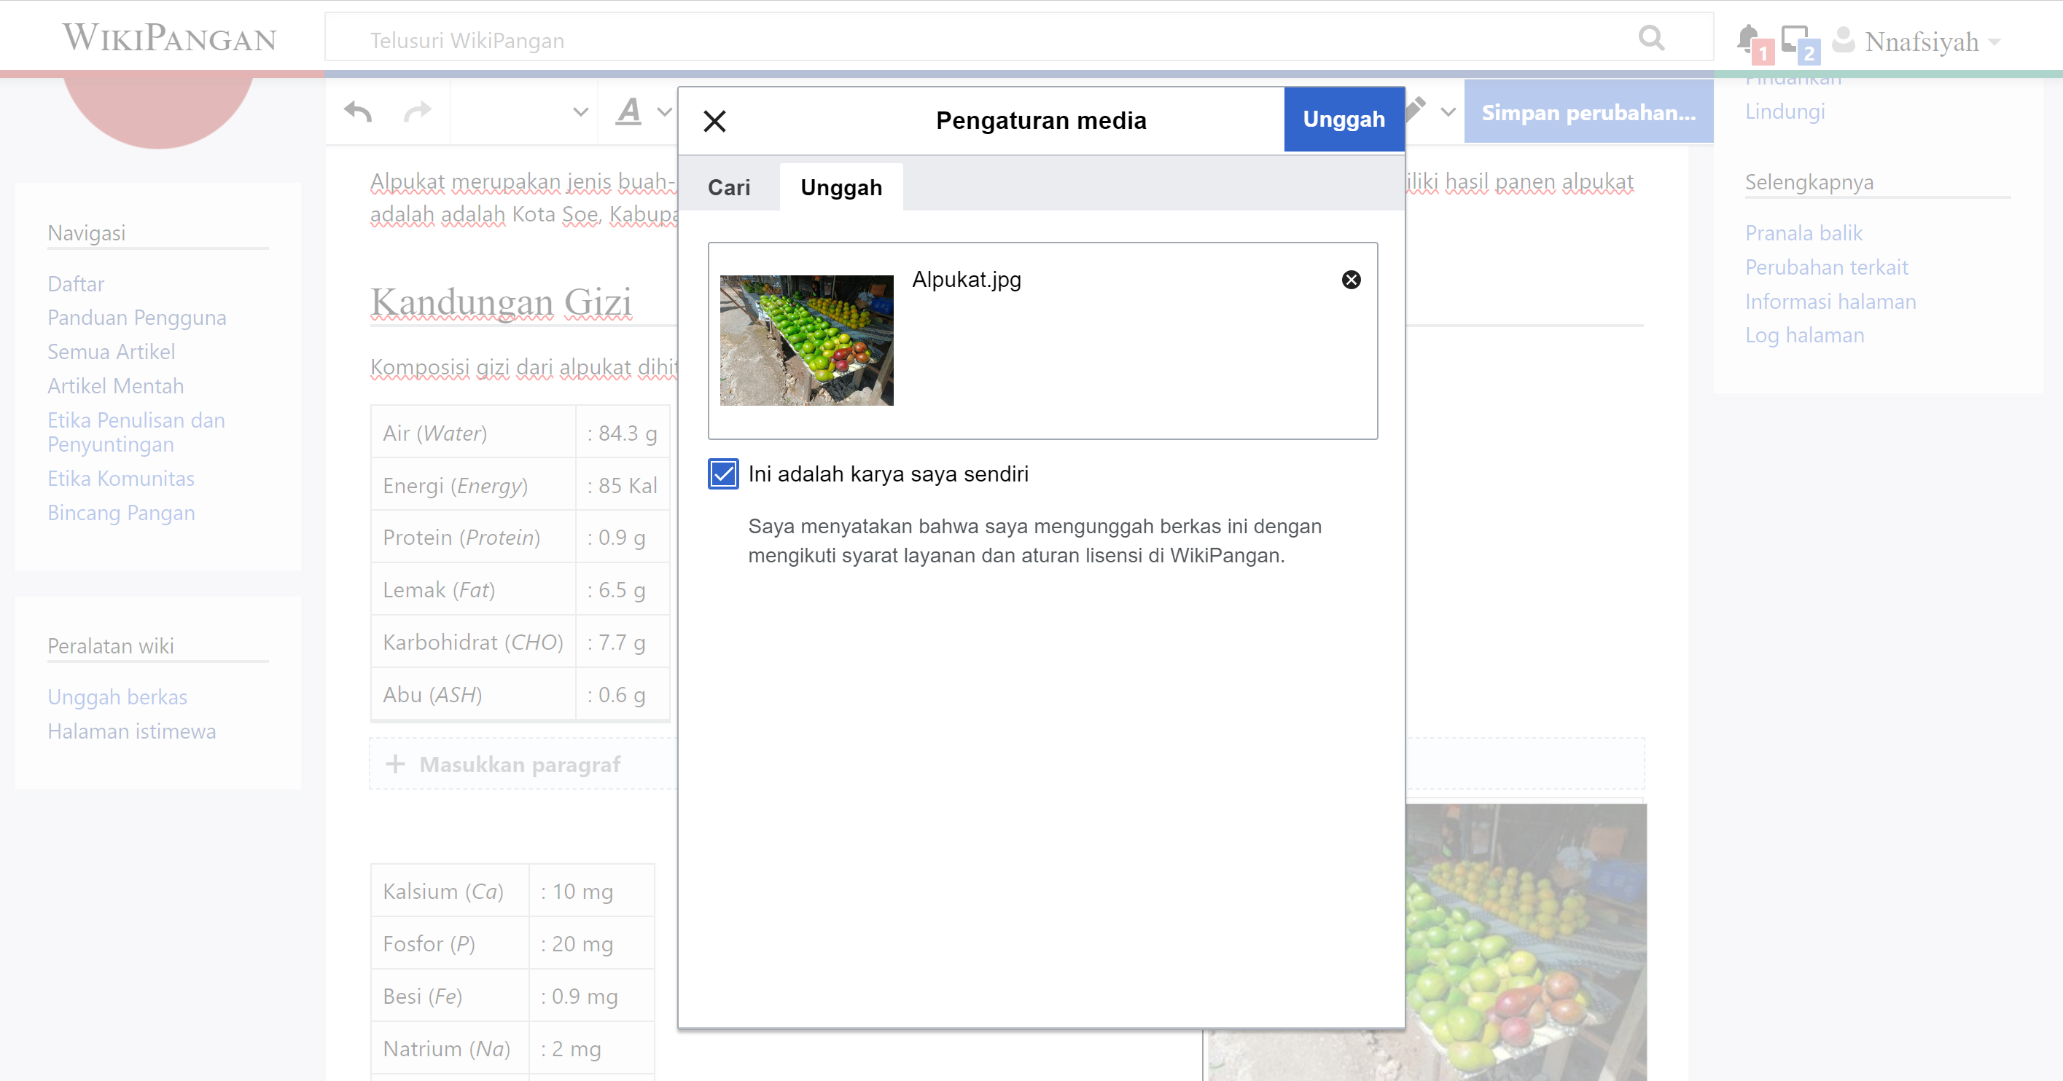Close the Pengaturan media dialog
The image size is (2063, 1081).
pyautogui.click(x=714, y=121)
